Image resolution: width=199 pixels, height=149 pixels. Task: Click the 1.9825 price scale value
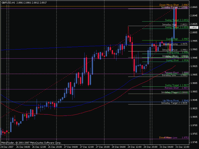click(194, 108)
